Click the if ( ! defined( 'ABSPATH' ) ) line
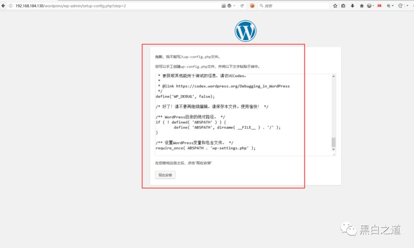This screenshot has width=414, height=248. (191, 122)
